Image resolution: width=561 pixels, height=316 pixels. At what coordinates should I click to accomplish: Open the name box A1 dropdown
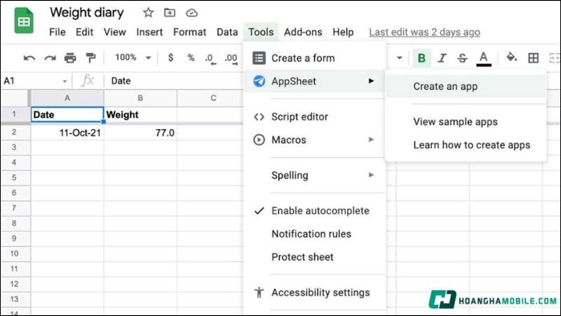point(65,81)
